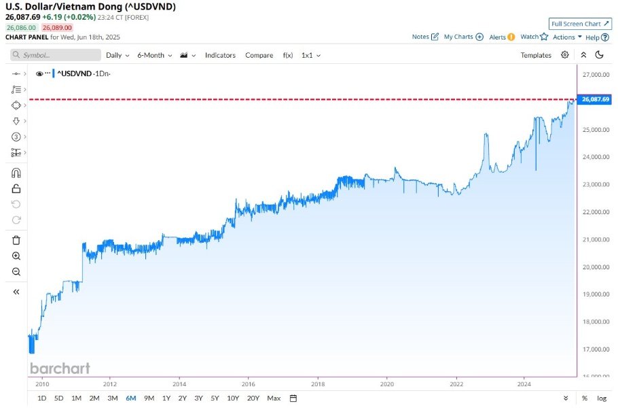The width and height of the screenshot is (618, 408).
Task: Toggle log scale on price axis
Action: (602, 398)
